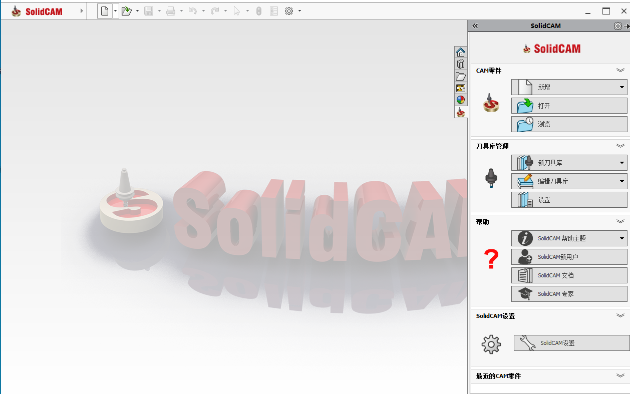Switch to the Appearances color ball tab
The height and width of the screenshot is (394, 630).
[461, 100]
